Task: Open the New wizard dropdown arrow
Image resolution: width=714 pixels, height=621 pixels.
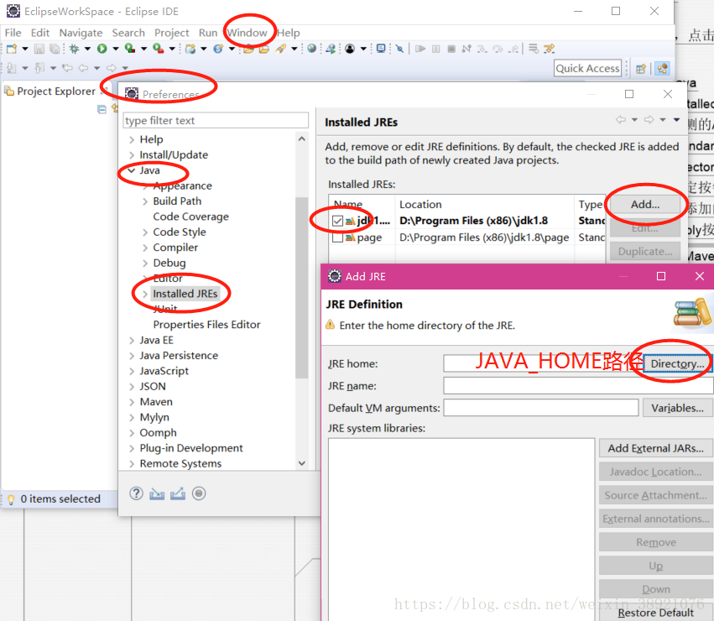Action: click(25, 49)
